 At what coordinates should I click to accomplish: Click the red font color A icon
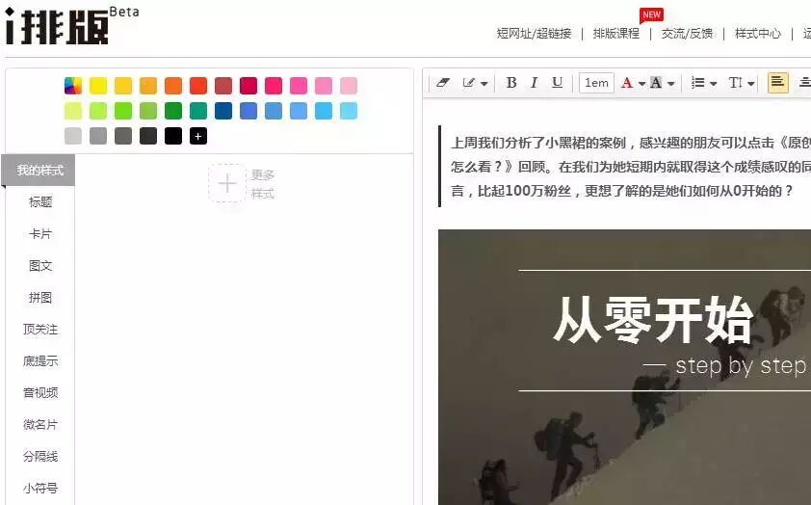click(627, 83)
